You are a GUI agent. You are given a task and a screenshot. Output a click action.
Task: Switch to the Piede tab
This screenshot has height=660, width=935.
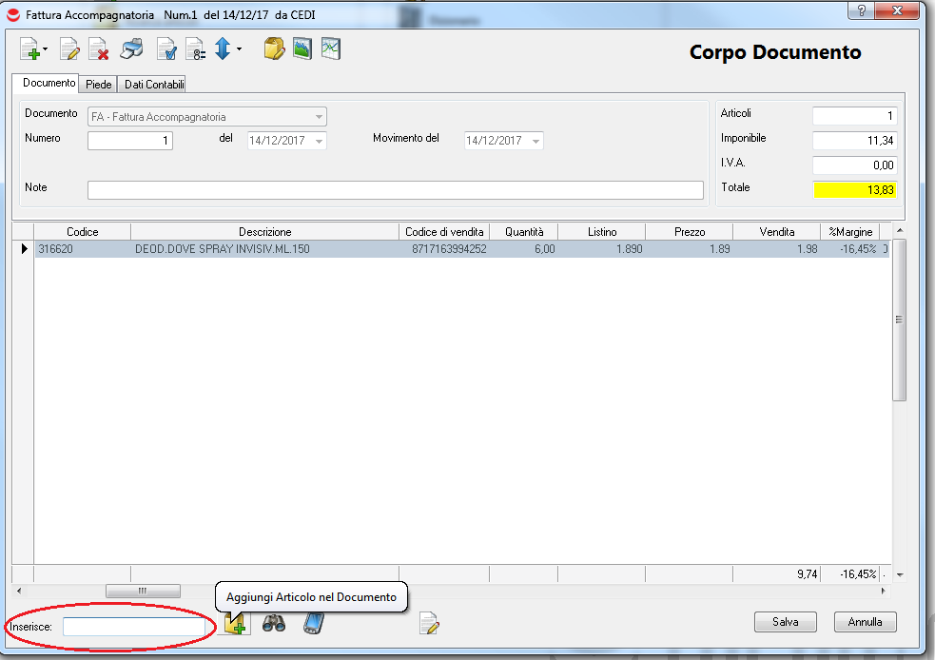point(99,85)
